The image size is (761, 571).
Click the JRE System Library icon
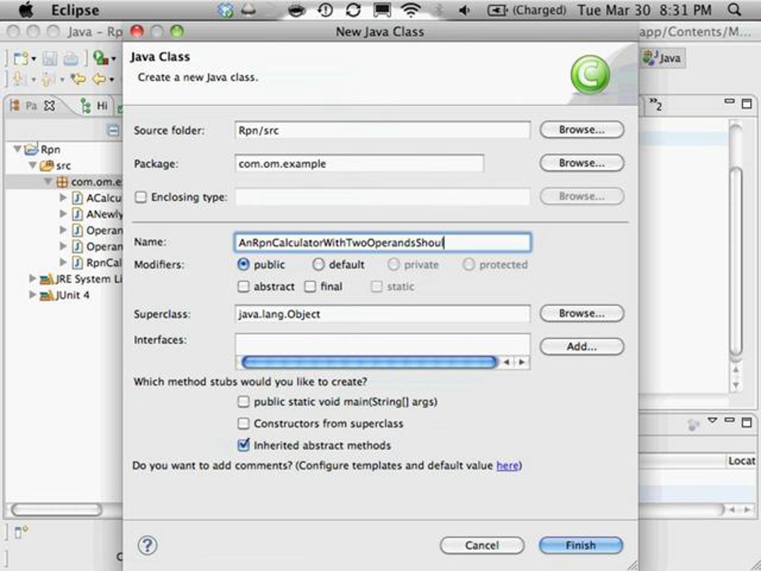pos(46,279)
